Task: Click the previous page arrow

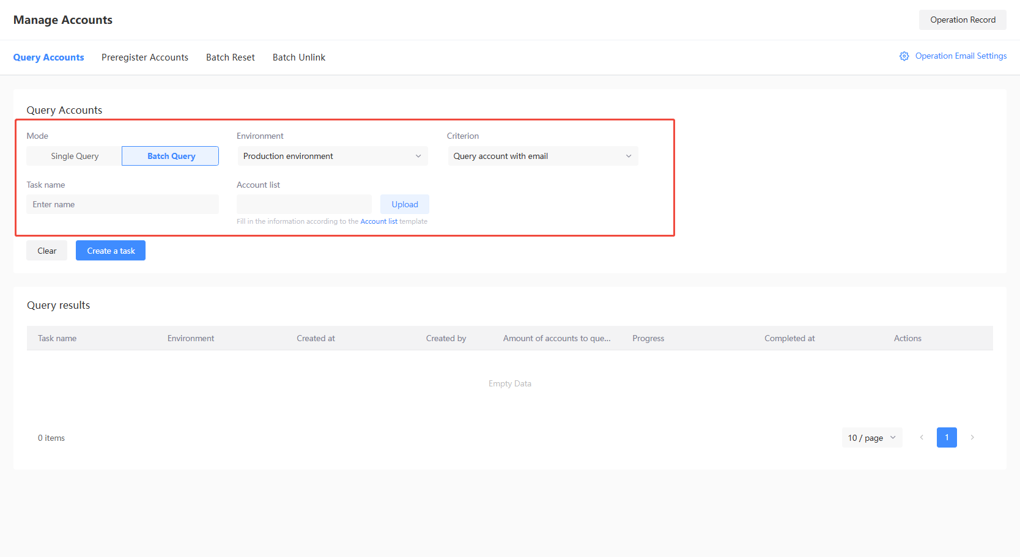Action: (x=922, y=438)
